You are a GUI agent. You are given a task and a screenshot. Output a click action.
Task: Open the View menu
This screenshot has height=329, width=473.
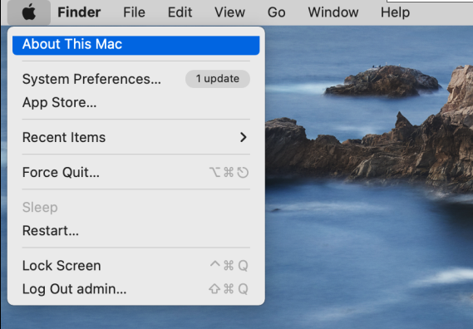point(229,12)
